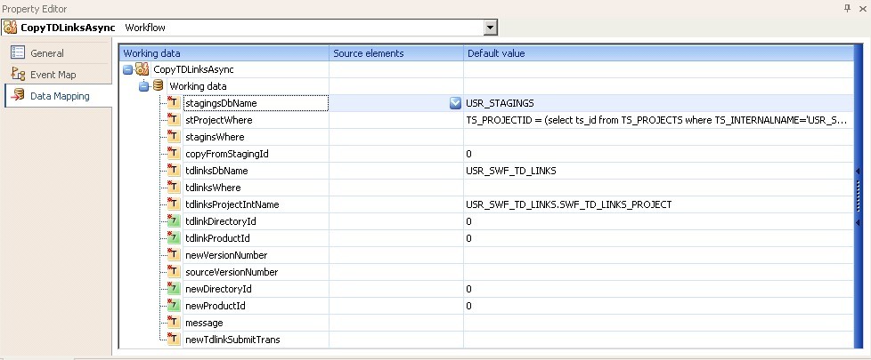This screenshot has height=360, width=871.
Task: Pin the Property Editor panel
Action: coord(847,8)
